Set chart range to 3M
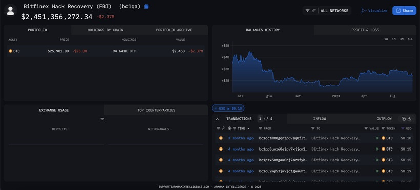 pyautogui.click(x=402, y=39)
